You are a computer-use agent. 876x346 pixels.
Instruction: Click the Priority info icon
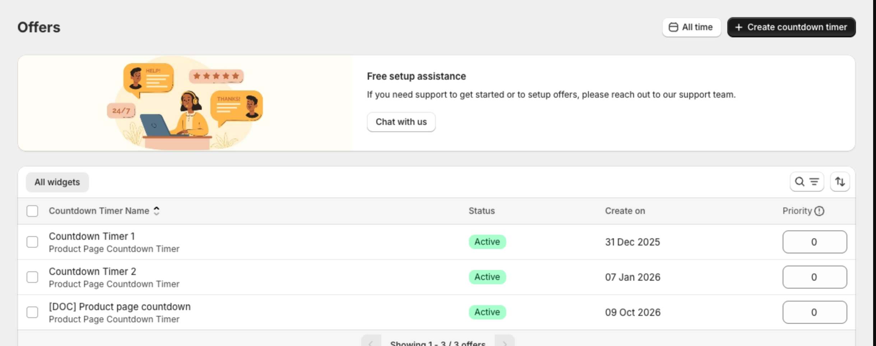(819, 211)
